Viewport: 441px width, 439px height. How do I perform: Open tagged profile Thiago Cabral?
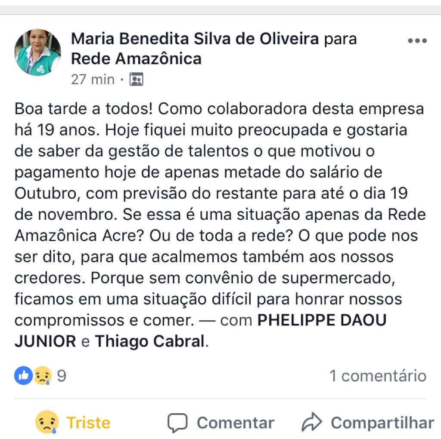(149, 341)
